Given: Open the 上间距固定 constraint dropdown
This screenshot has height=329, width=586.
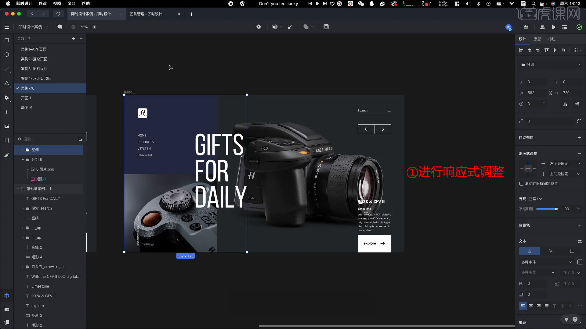Looking at the screenshot, I should tap(565, 174).
